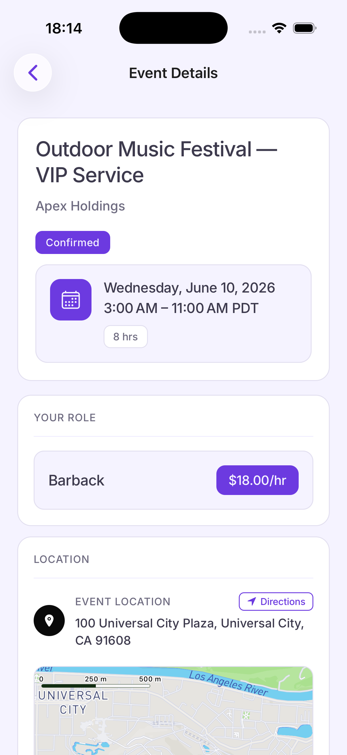347x755 pixels.
Task: Open the Barback role row
Action: (x=173, y=480)
